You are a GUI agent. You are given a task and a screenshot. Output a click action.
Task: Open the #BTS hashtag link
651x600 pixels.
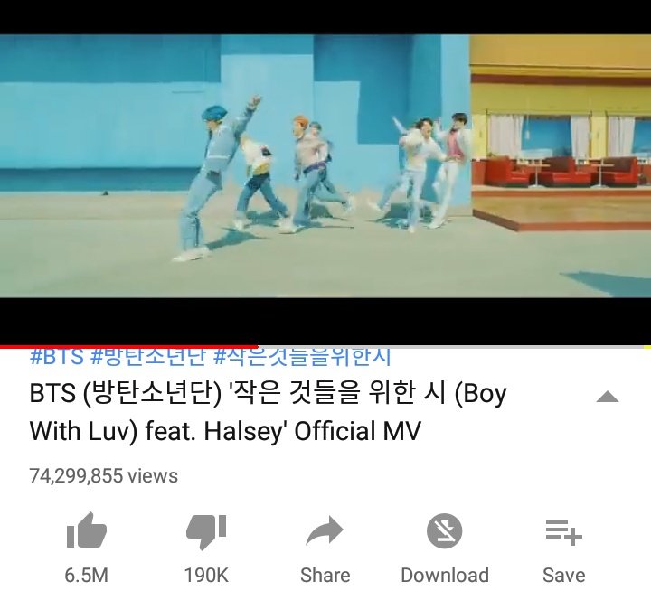tap(56, 357)
